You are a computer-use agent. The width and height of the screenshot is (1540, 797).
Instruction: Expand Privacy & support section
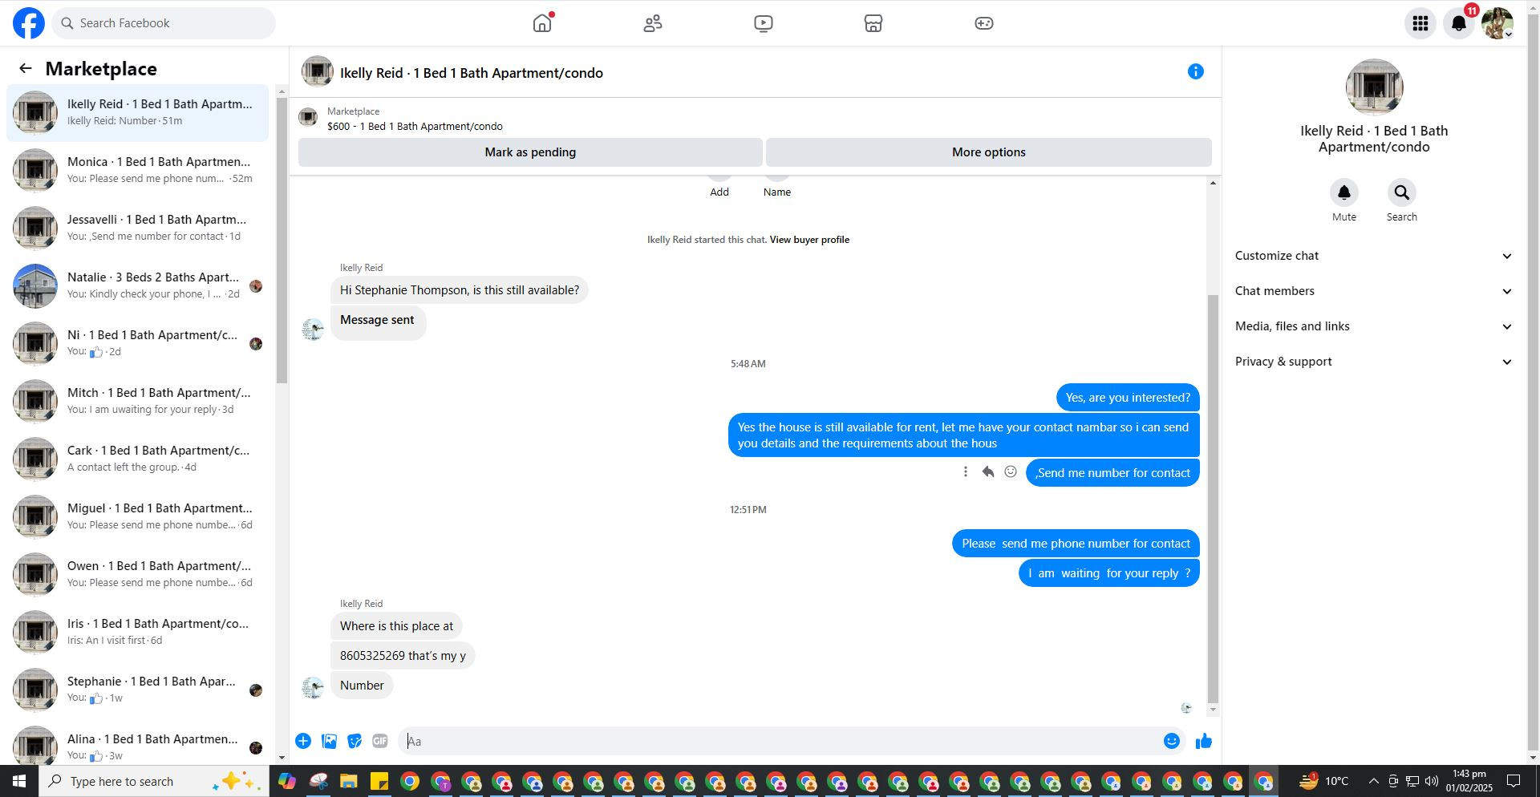click(1373, 362)
